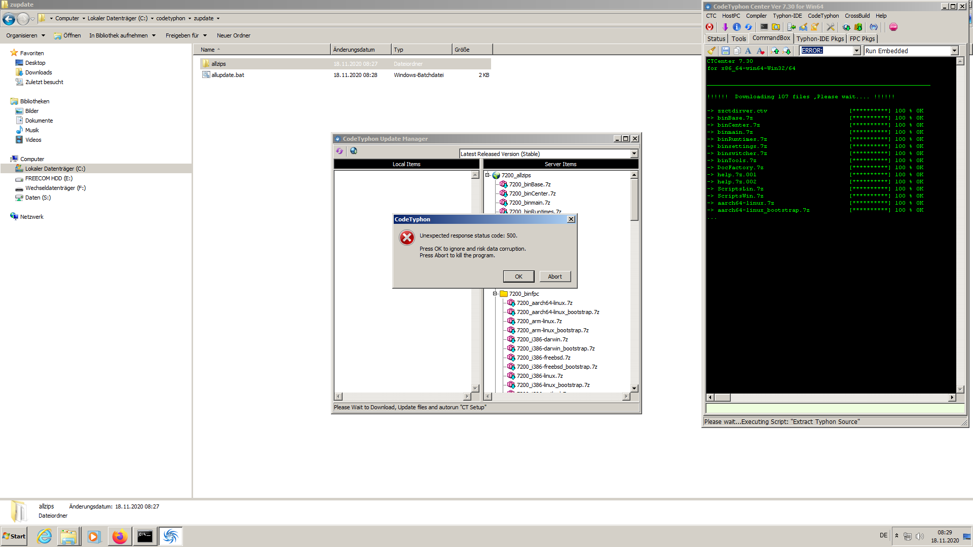Click the pink STOP sign icon
This screenshot has height=547, width=973.
coord(893,27)
